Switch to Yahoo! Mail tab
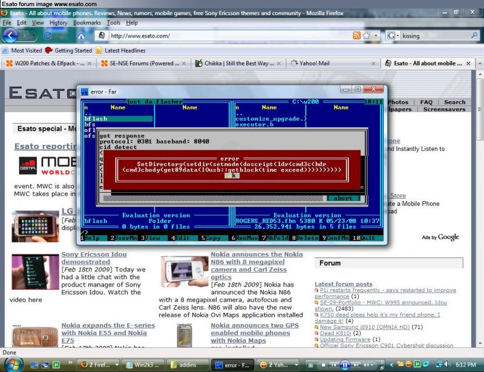Viewport: 484px width, 372px height. point(333,64)
